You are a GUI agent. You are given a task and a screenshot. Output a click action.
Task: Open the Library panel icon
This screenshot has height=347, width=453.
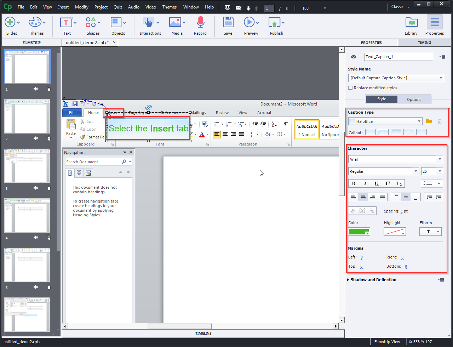tap(411, 22)
